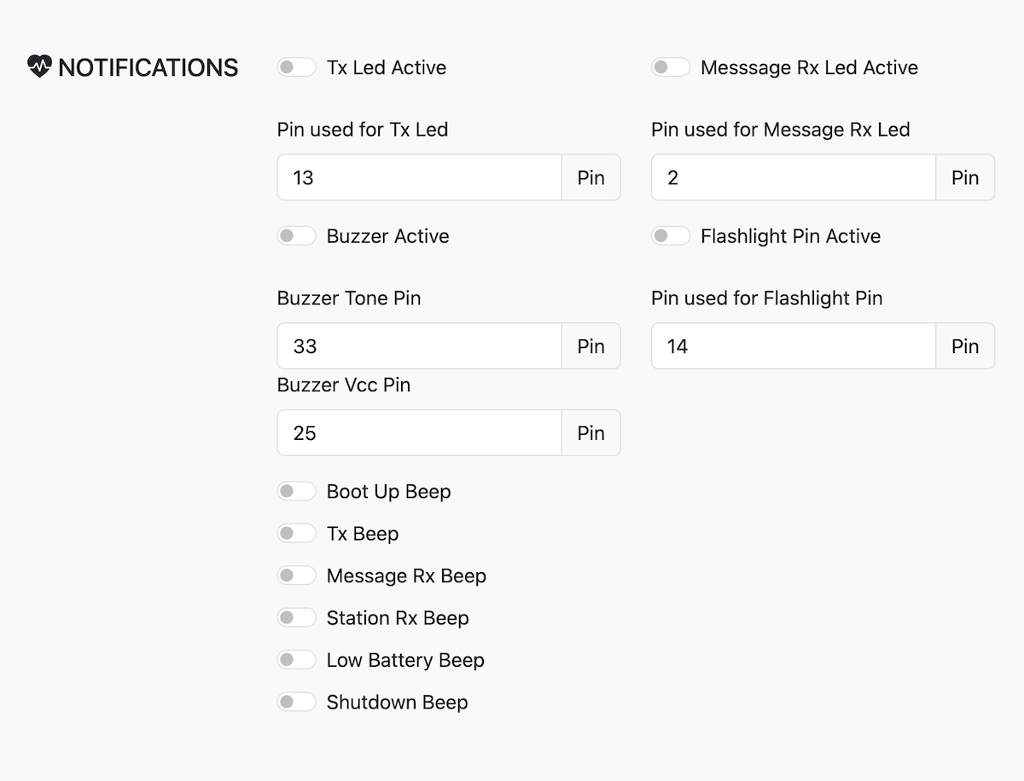This screenshot has width=1024, height=781.
Task: Edit the Buzzer Vcc Pin field
Action: [x=419, y=433]
